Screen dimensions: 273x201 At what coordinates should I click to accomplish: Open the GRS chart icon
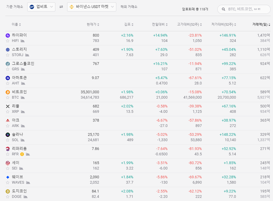[23, 69]
